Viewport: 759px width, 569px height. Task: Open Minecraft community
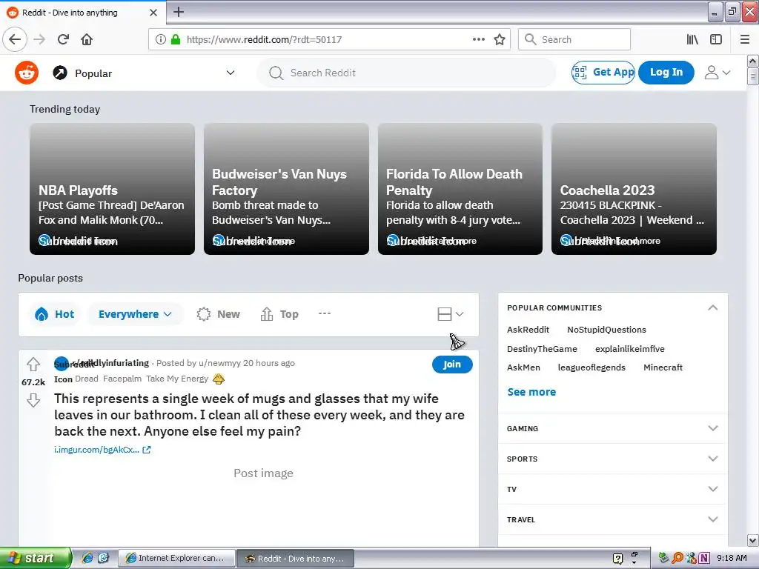pos(663,367)
